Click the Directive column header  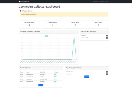[x=42, y=72]
